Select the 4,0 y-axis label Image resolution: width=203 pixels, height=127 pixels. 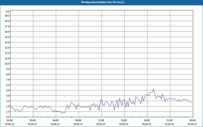pyautogui.click(x=8, y=96)
